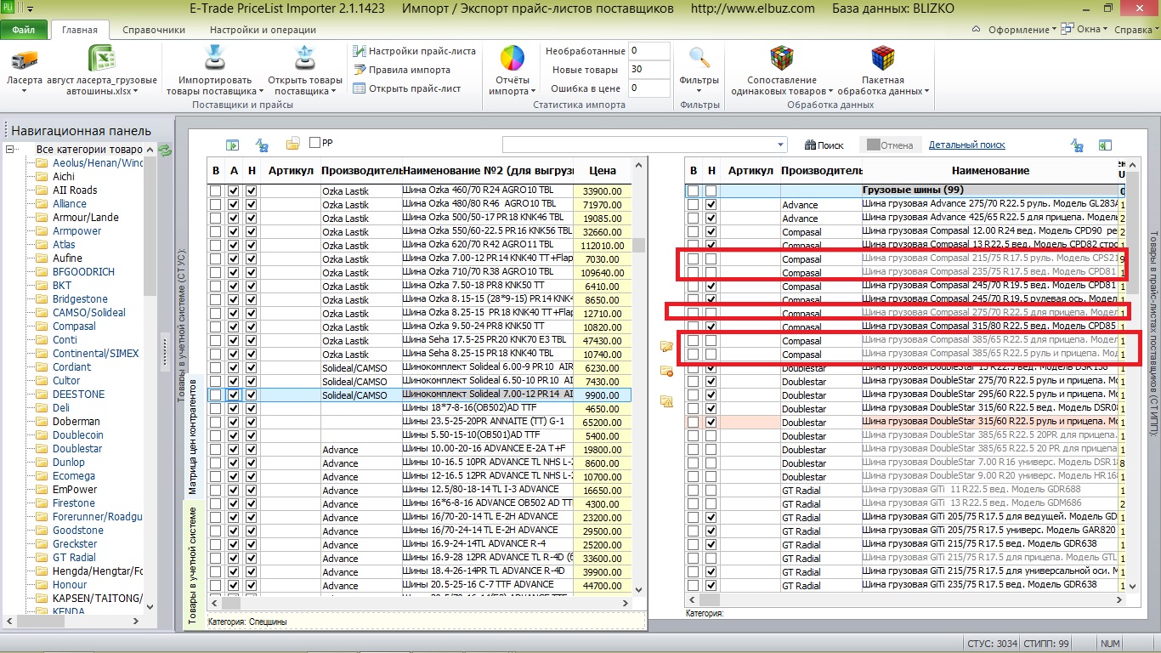Open the Настройки и операции tab

pos(263,30)
